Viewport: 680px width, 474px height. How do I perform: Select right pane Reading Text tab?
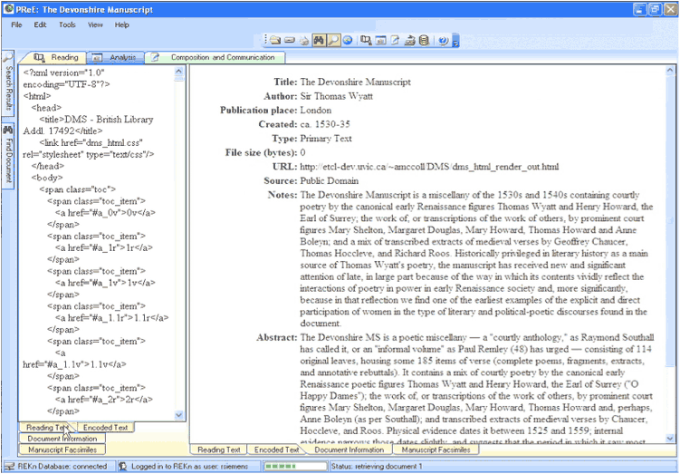218,450
